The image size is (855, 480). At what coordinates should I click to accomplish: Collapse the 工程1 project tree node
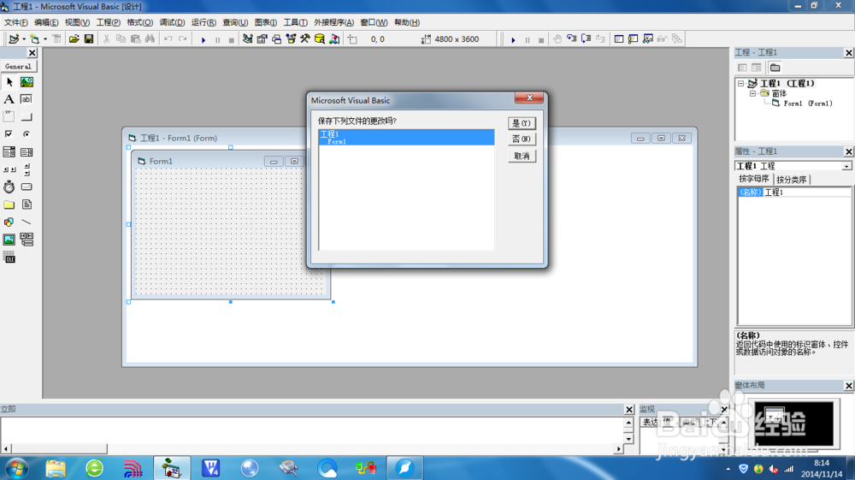pos(741,84)
